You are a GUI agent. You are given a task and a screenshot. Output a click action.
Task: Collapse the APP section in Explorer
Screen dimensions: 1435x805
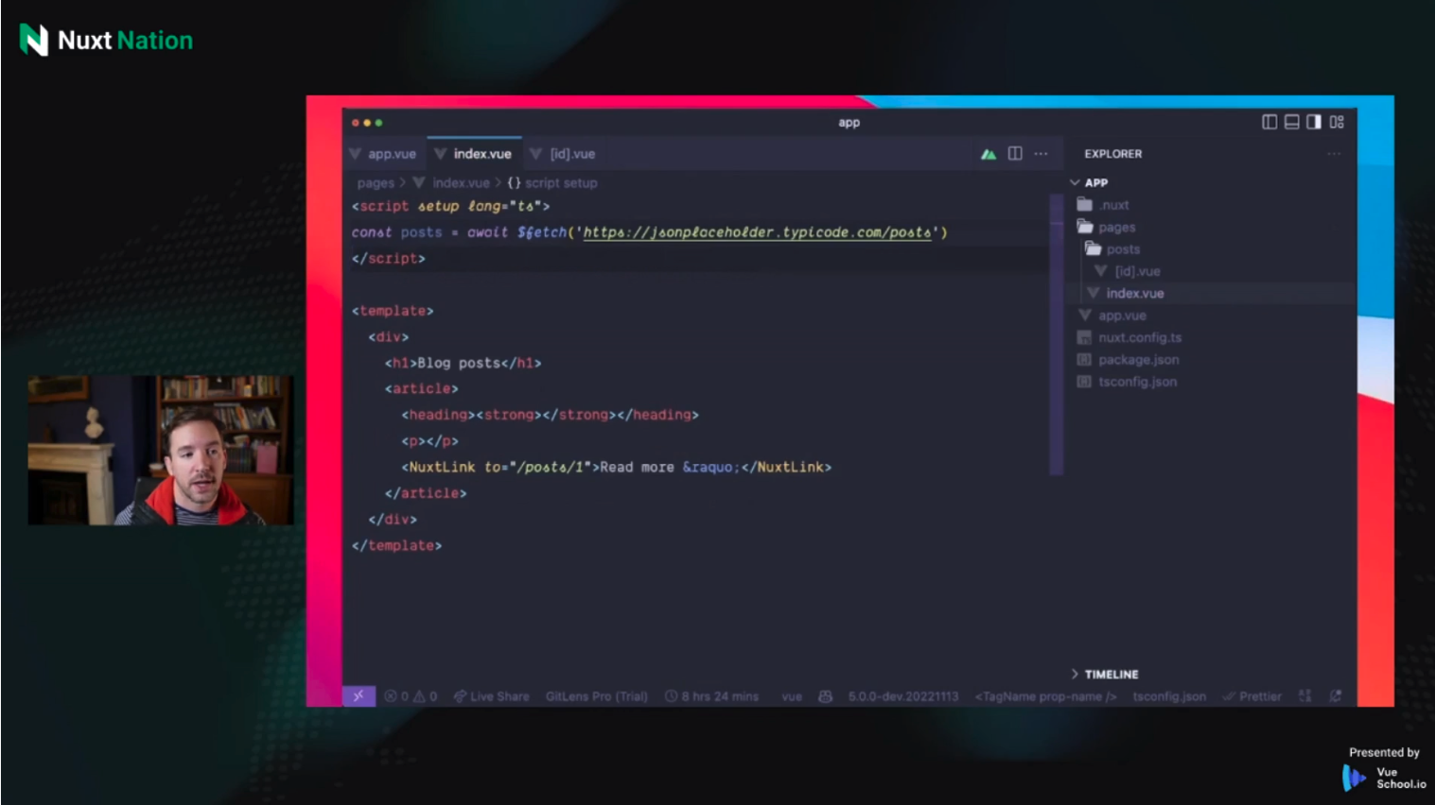click(x=1095, y=182)
